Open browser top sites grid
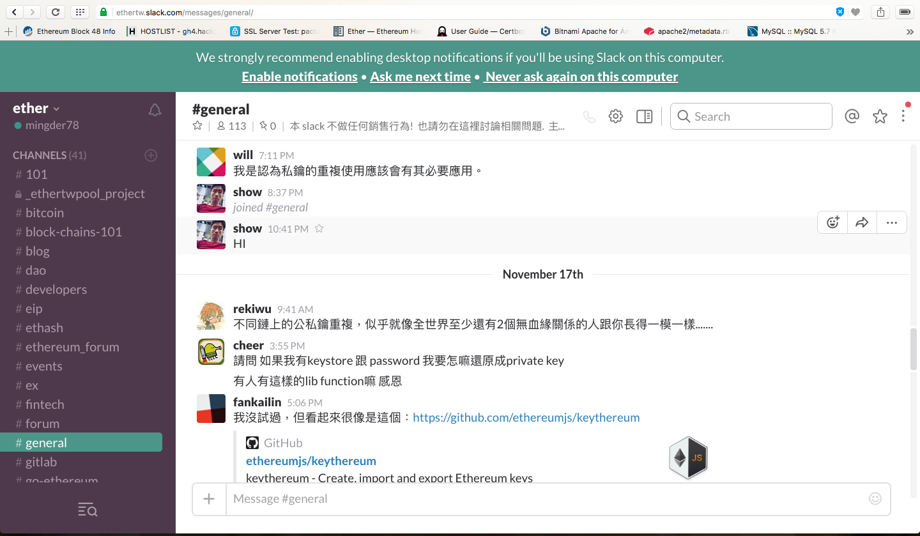This screenshot has height=536, width=920. (x=79, y=11)
